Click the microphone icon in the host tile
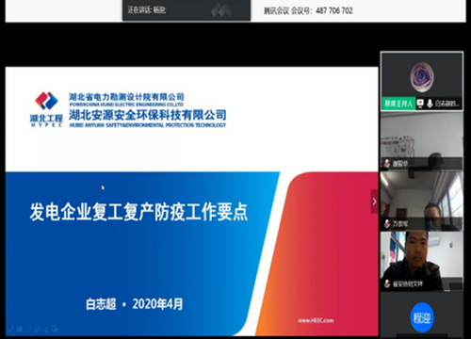471x339 pixels. pos(430,104)
